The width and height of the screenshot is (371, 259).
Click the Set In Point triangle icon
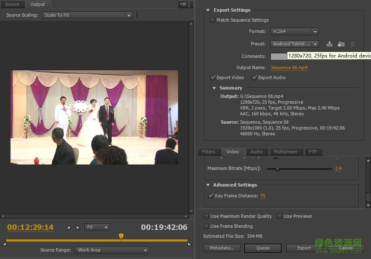[69, 227]
